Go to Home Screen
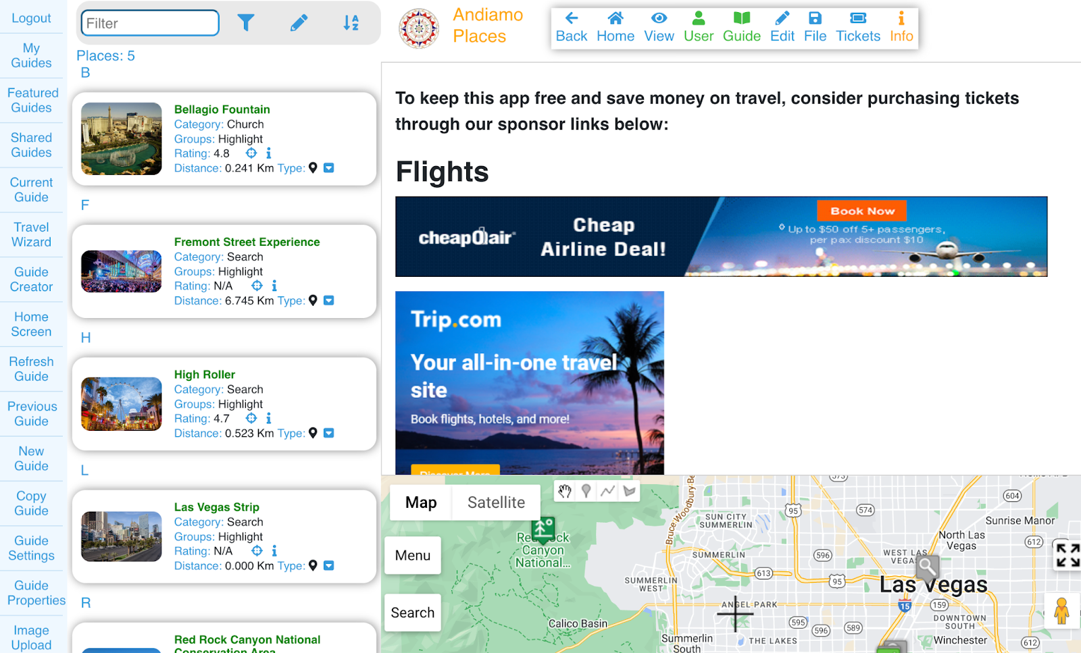This screenshot has height=653, width=1081. [x=31, y=324]
